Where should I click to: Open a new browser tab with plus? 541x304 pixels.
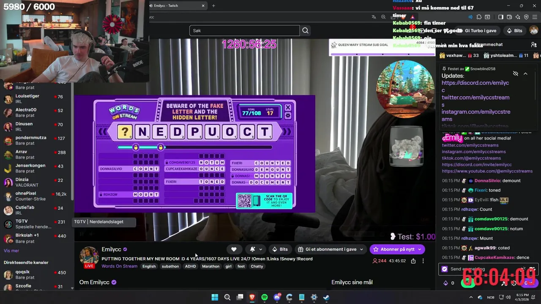[213, 5]
